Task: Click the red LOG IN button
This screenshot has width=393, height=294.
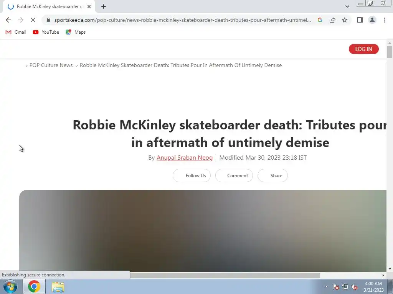Action: 364,49
